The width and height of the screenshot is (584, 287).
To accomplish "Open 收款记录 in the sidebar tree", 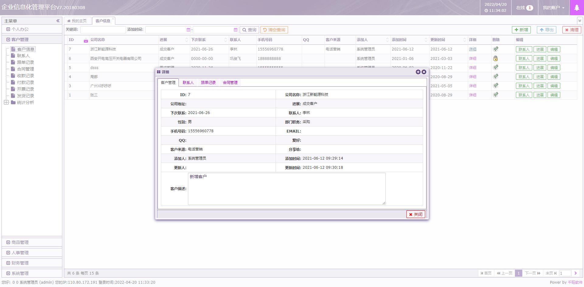I will [26, 76].
